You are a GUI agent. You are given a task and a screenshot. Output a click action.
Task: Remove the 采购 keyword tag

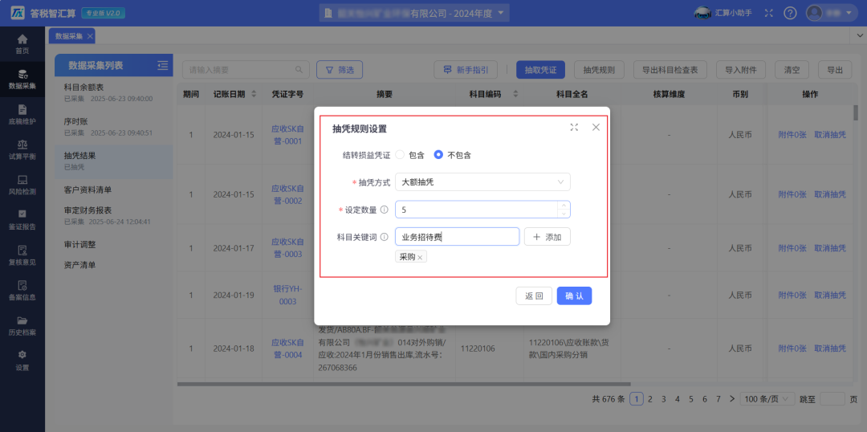[420, 257]
